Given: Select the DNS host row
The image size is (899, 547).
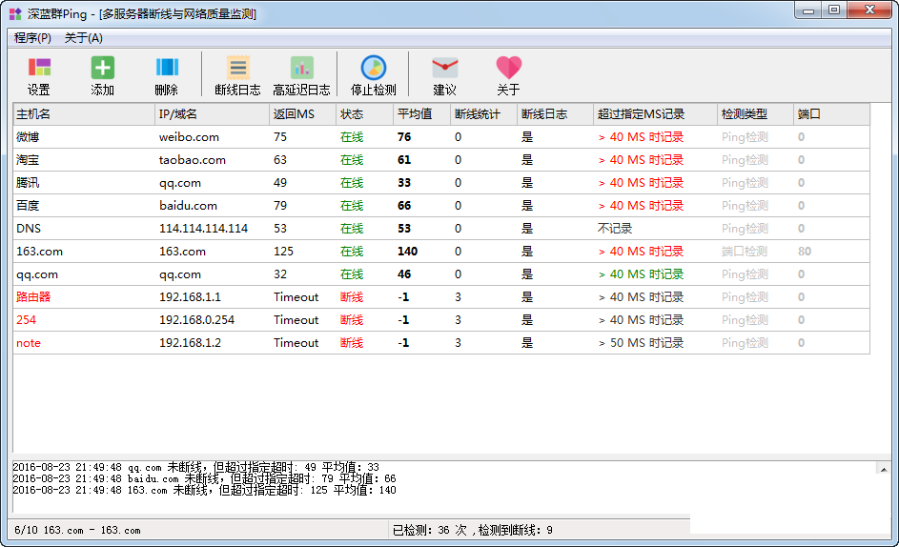Looking at the screenshot, I should tap(441, 229).
